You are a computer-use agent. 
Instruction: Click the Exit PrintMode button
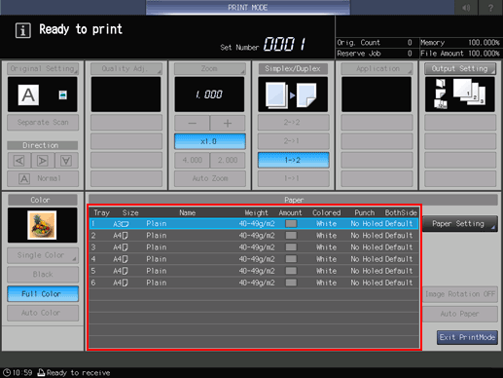(467, 337)
